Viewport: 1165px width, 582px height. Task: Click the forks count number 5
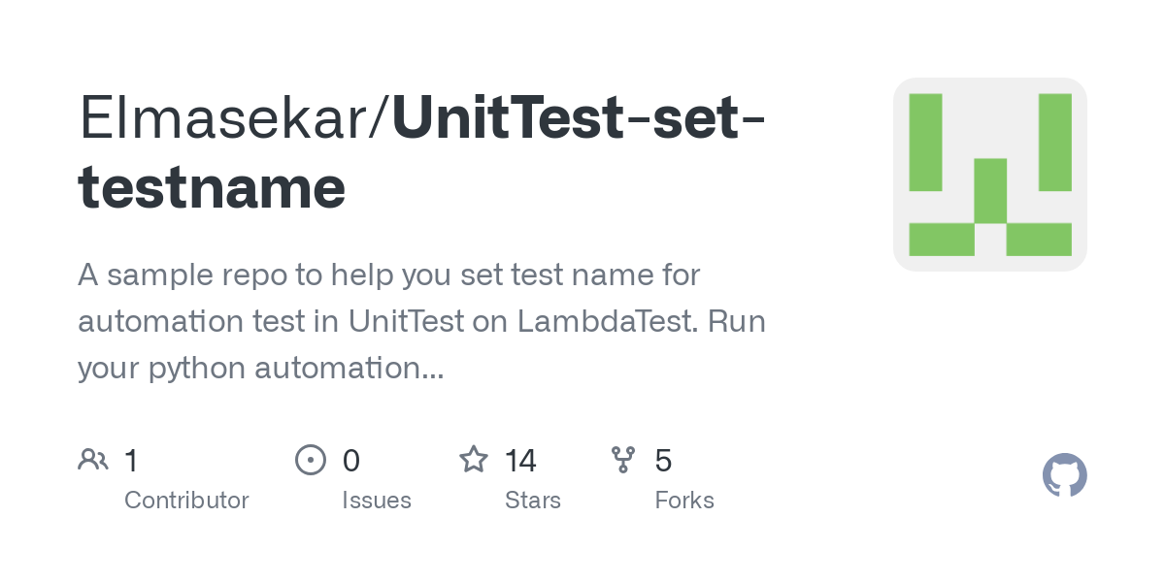[x=664, y=460]
